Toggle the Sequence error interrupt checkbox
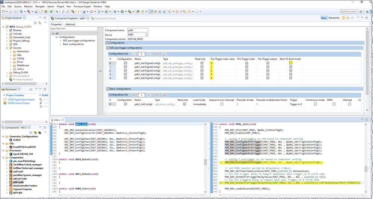 [x=222, y=104]
